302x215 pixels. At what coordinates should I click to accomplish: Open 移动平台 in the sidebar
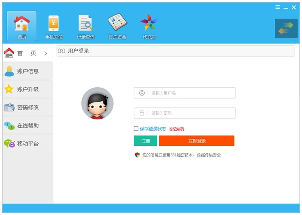pos(28,144)
